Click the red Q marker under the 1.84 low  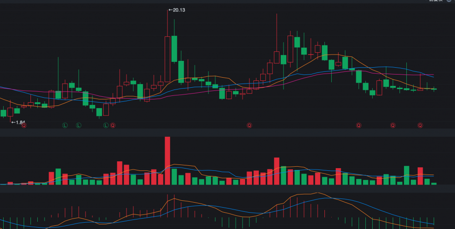[x=24, y=125]
